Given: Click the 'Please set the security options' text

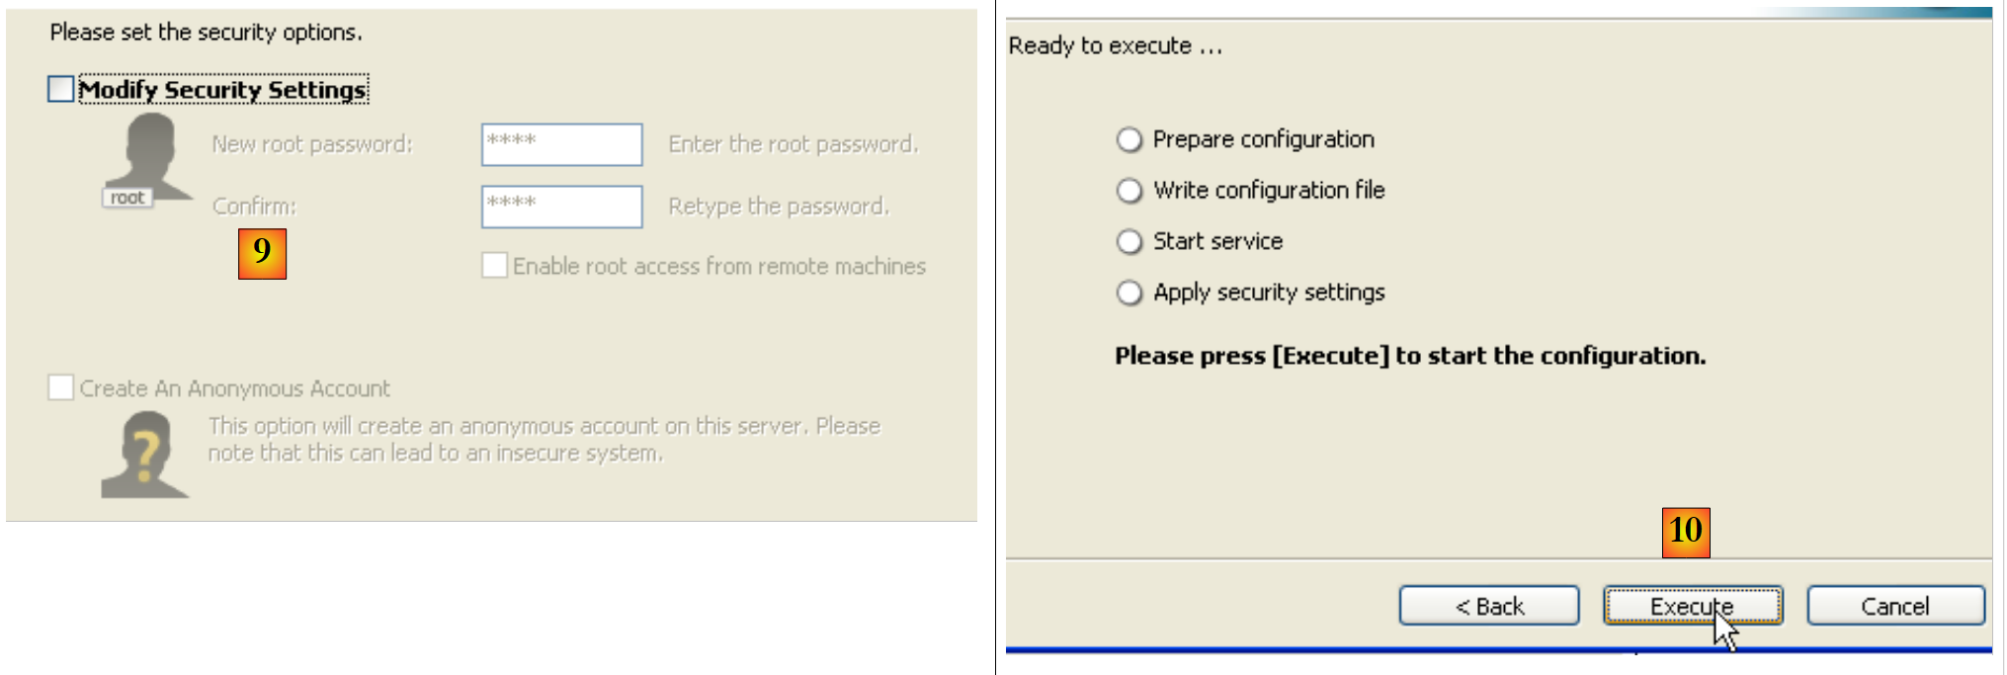Looking at the screenshot, I should coord(206,33).
